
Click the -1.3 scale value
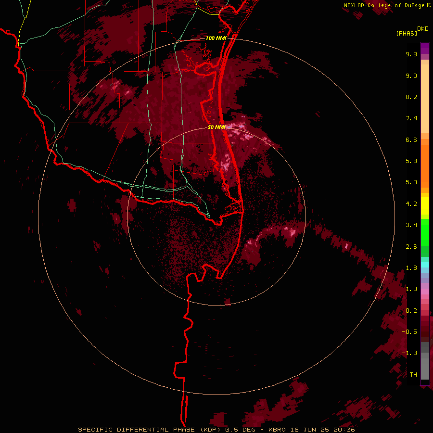click(x=409, y=353)
